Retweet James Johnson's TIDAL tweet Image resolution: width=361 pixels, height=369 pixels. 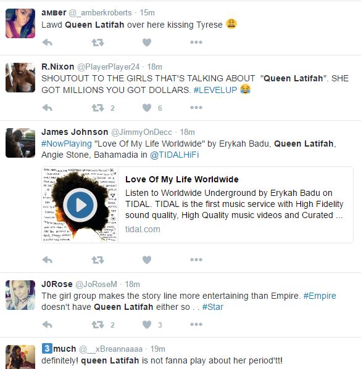[98, 260]
